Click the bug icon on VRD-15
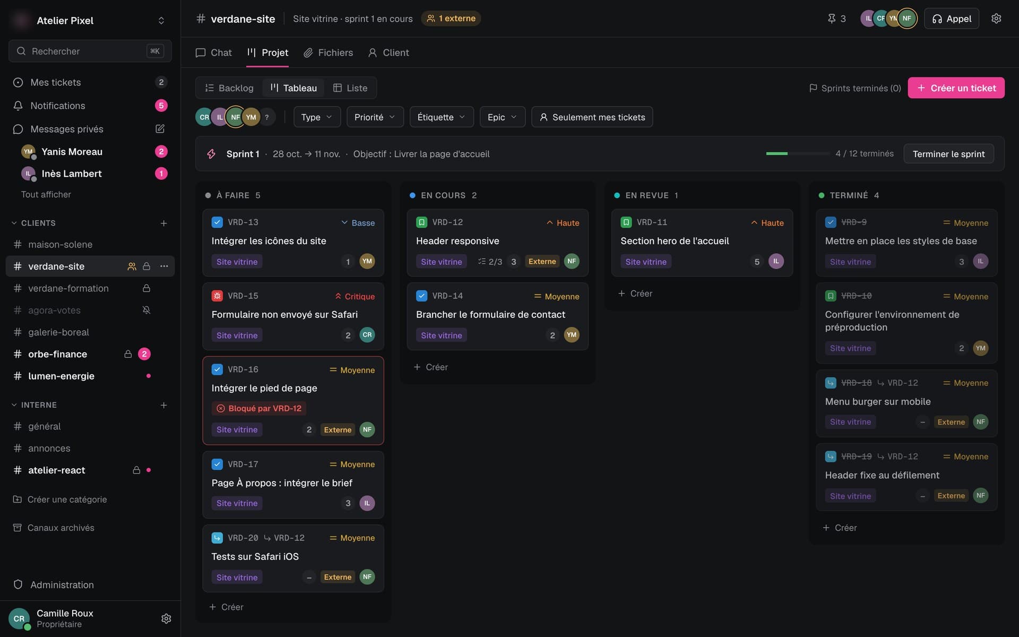This screenshot has height=637, width=1019. tap(217, 296)
